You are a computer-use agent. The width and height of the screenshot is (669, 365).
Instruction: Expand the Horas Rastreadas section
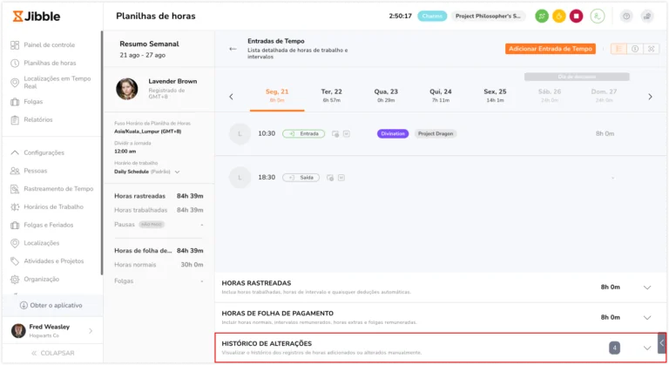[647, 287]
